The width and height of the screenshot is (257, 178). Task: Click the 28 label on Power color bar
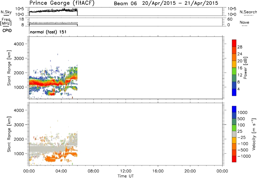(240, 47)
